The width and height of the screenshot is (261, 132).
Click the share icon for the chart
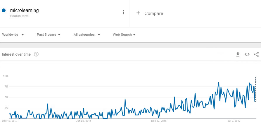coord(256,54)
